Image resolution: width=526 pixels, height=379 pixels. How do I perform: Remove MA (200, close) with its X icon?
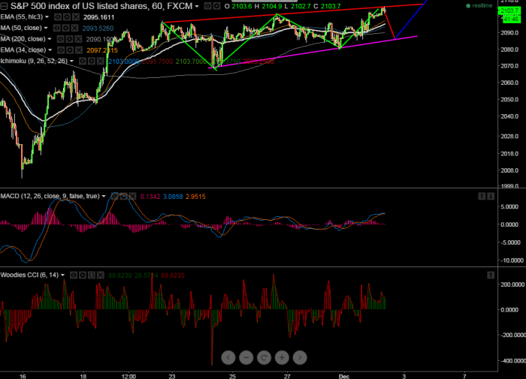(x=78, y=39)
